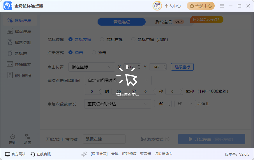Switch to 普通连点 tab
The height and width of the screenshot is (160, 254).
121,22
